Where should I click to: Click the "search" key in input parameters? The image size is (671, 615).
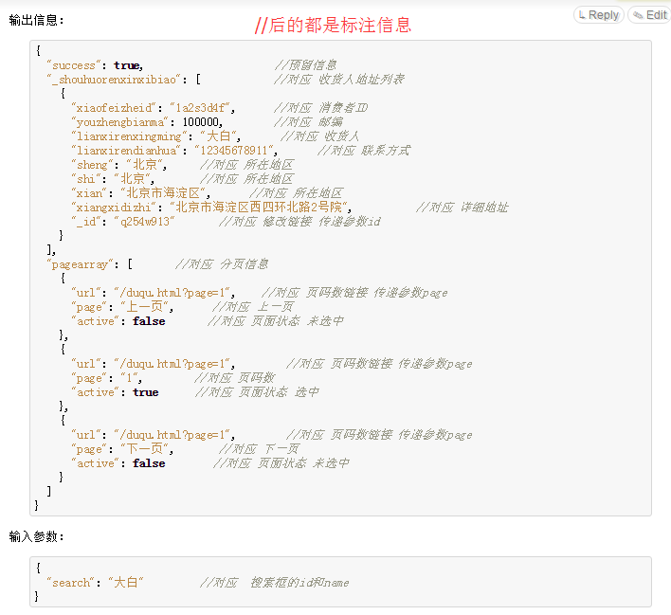(x=71, y=583)
